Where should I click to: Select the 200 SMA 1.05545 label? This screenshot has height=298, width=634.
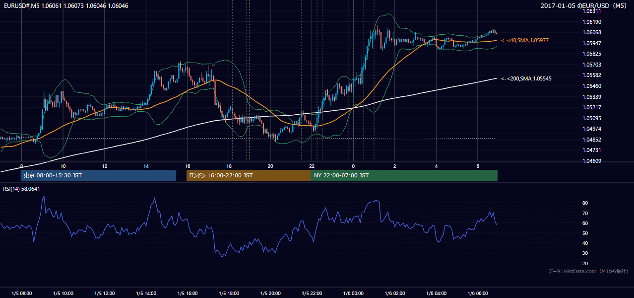[x=526, y=78]
